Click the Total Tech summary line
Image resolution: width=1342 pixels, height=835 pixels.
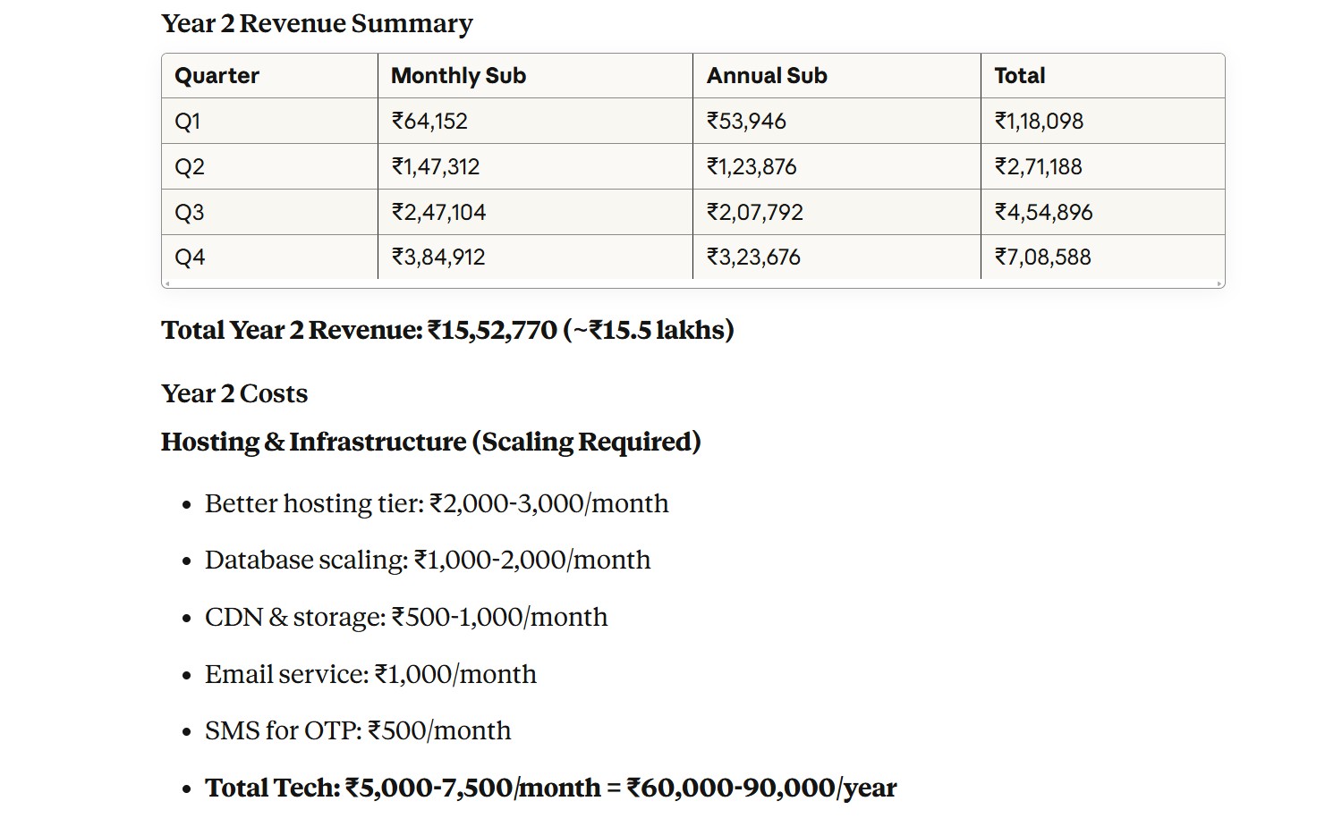pyautogui.click(x=550, y=788)
